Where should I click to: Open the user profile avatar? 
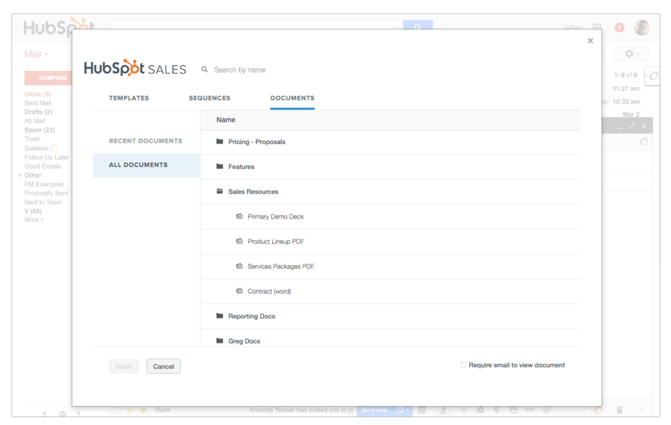[x=642, y=27]
